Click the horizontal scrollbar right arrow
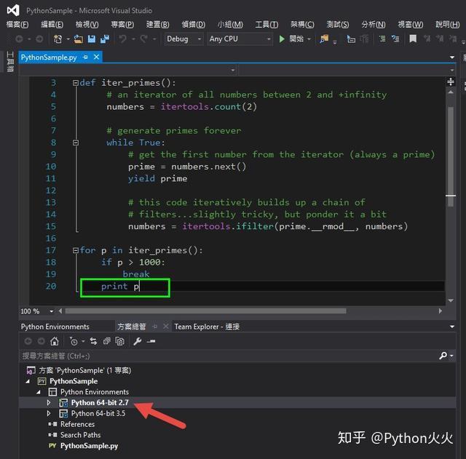Viewport: 466px width, 459px height. coord(440,311)
